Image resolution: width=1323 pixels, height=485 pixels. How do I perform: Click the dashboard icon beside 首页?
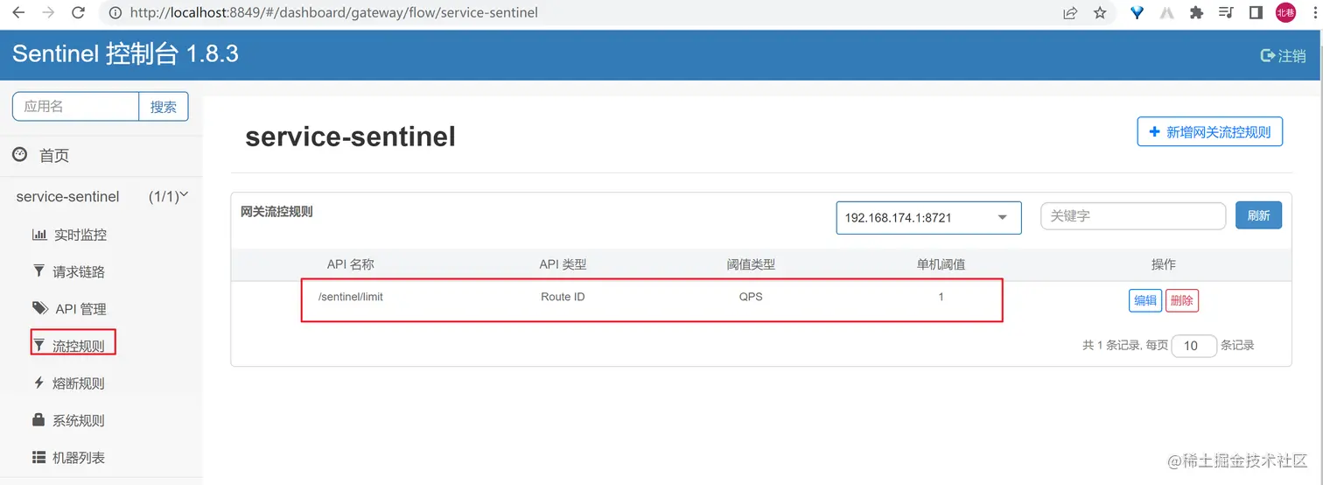(x=20, y=154)
